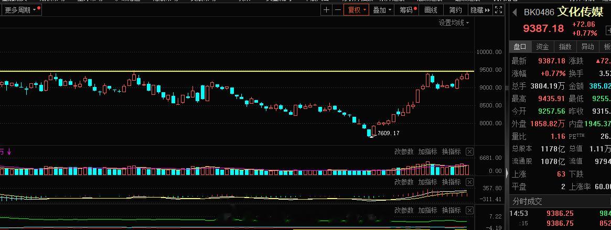The height and width of the screenshot is (230, 611).
Task: Click 加指标 in MACD panel
Action: pyautogui.click(x=428, y=182)
